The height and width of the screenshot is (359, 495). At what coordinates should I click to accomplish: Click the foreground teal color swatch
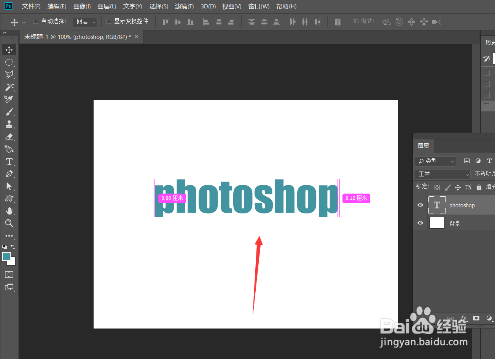tap(6, 256)
